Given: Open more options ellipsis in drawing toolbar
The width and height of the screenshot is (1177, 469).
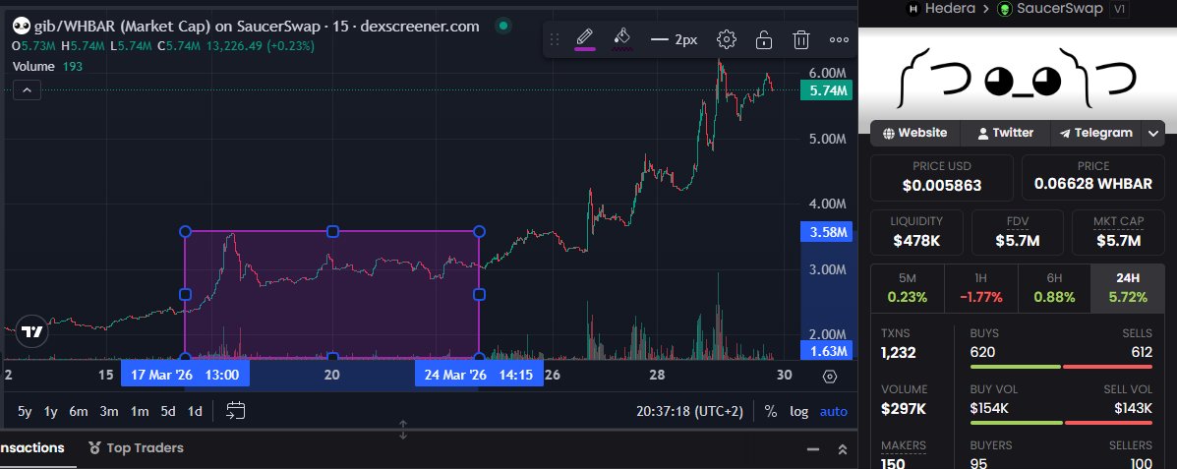Looking at the screenshot, I should click(x=839, y=39).
